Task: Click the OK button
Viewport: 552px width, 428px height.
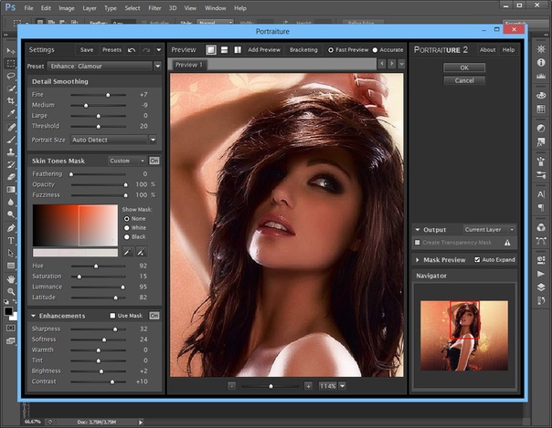Action: [463, 68]
